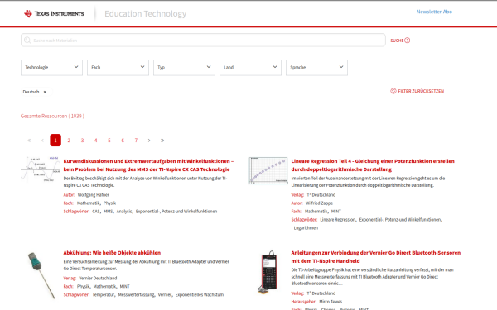Image resolution: width=497 pixels, height=310 pixels.
Task: Go to results page 3
Action: [x=82, y=141]
